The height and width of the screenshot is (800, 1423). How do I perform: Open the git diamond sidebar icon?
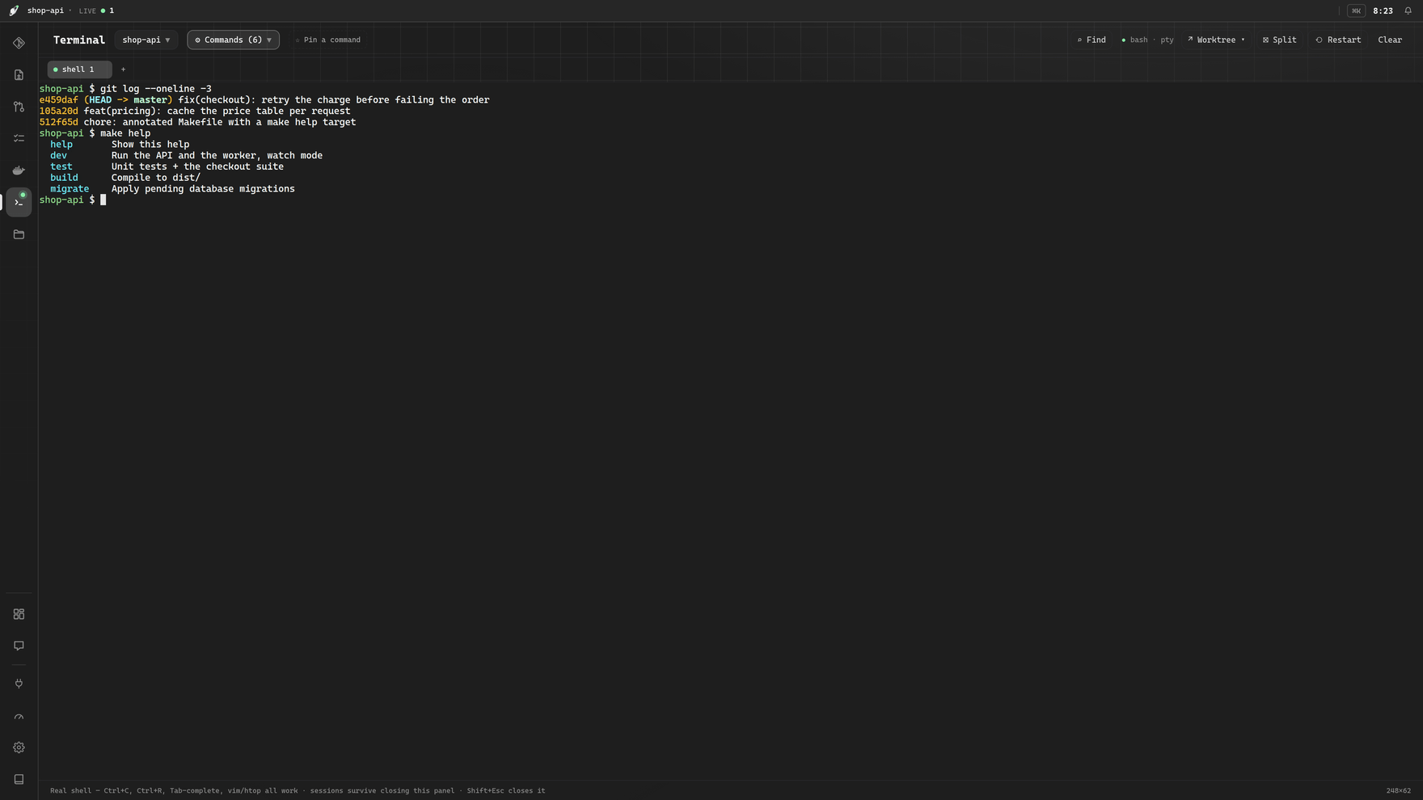[19, 43]
